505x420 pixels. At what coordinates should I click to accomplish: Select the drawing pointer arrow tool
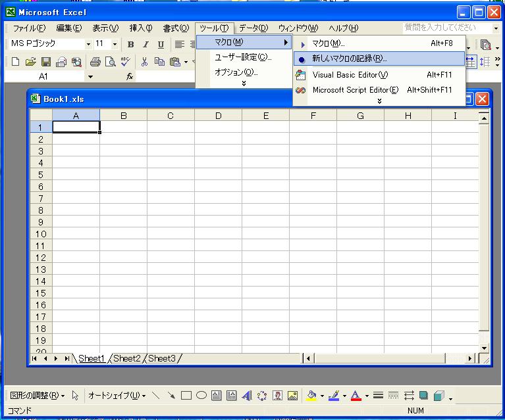pos(75,395)
